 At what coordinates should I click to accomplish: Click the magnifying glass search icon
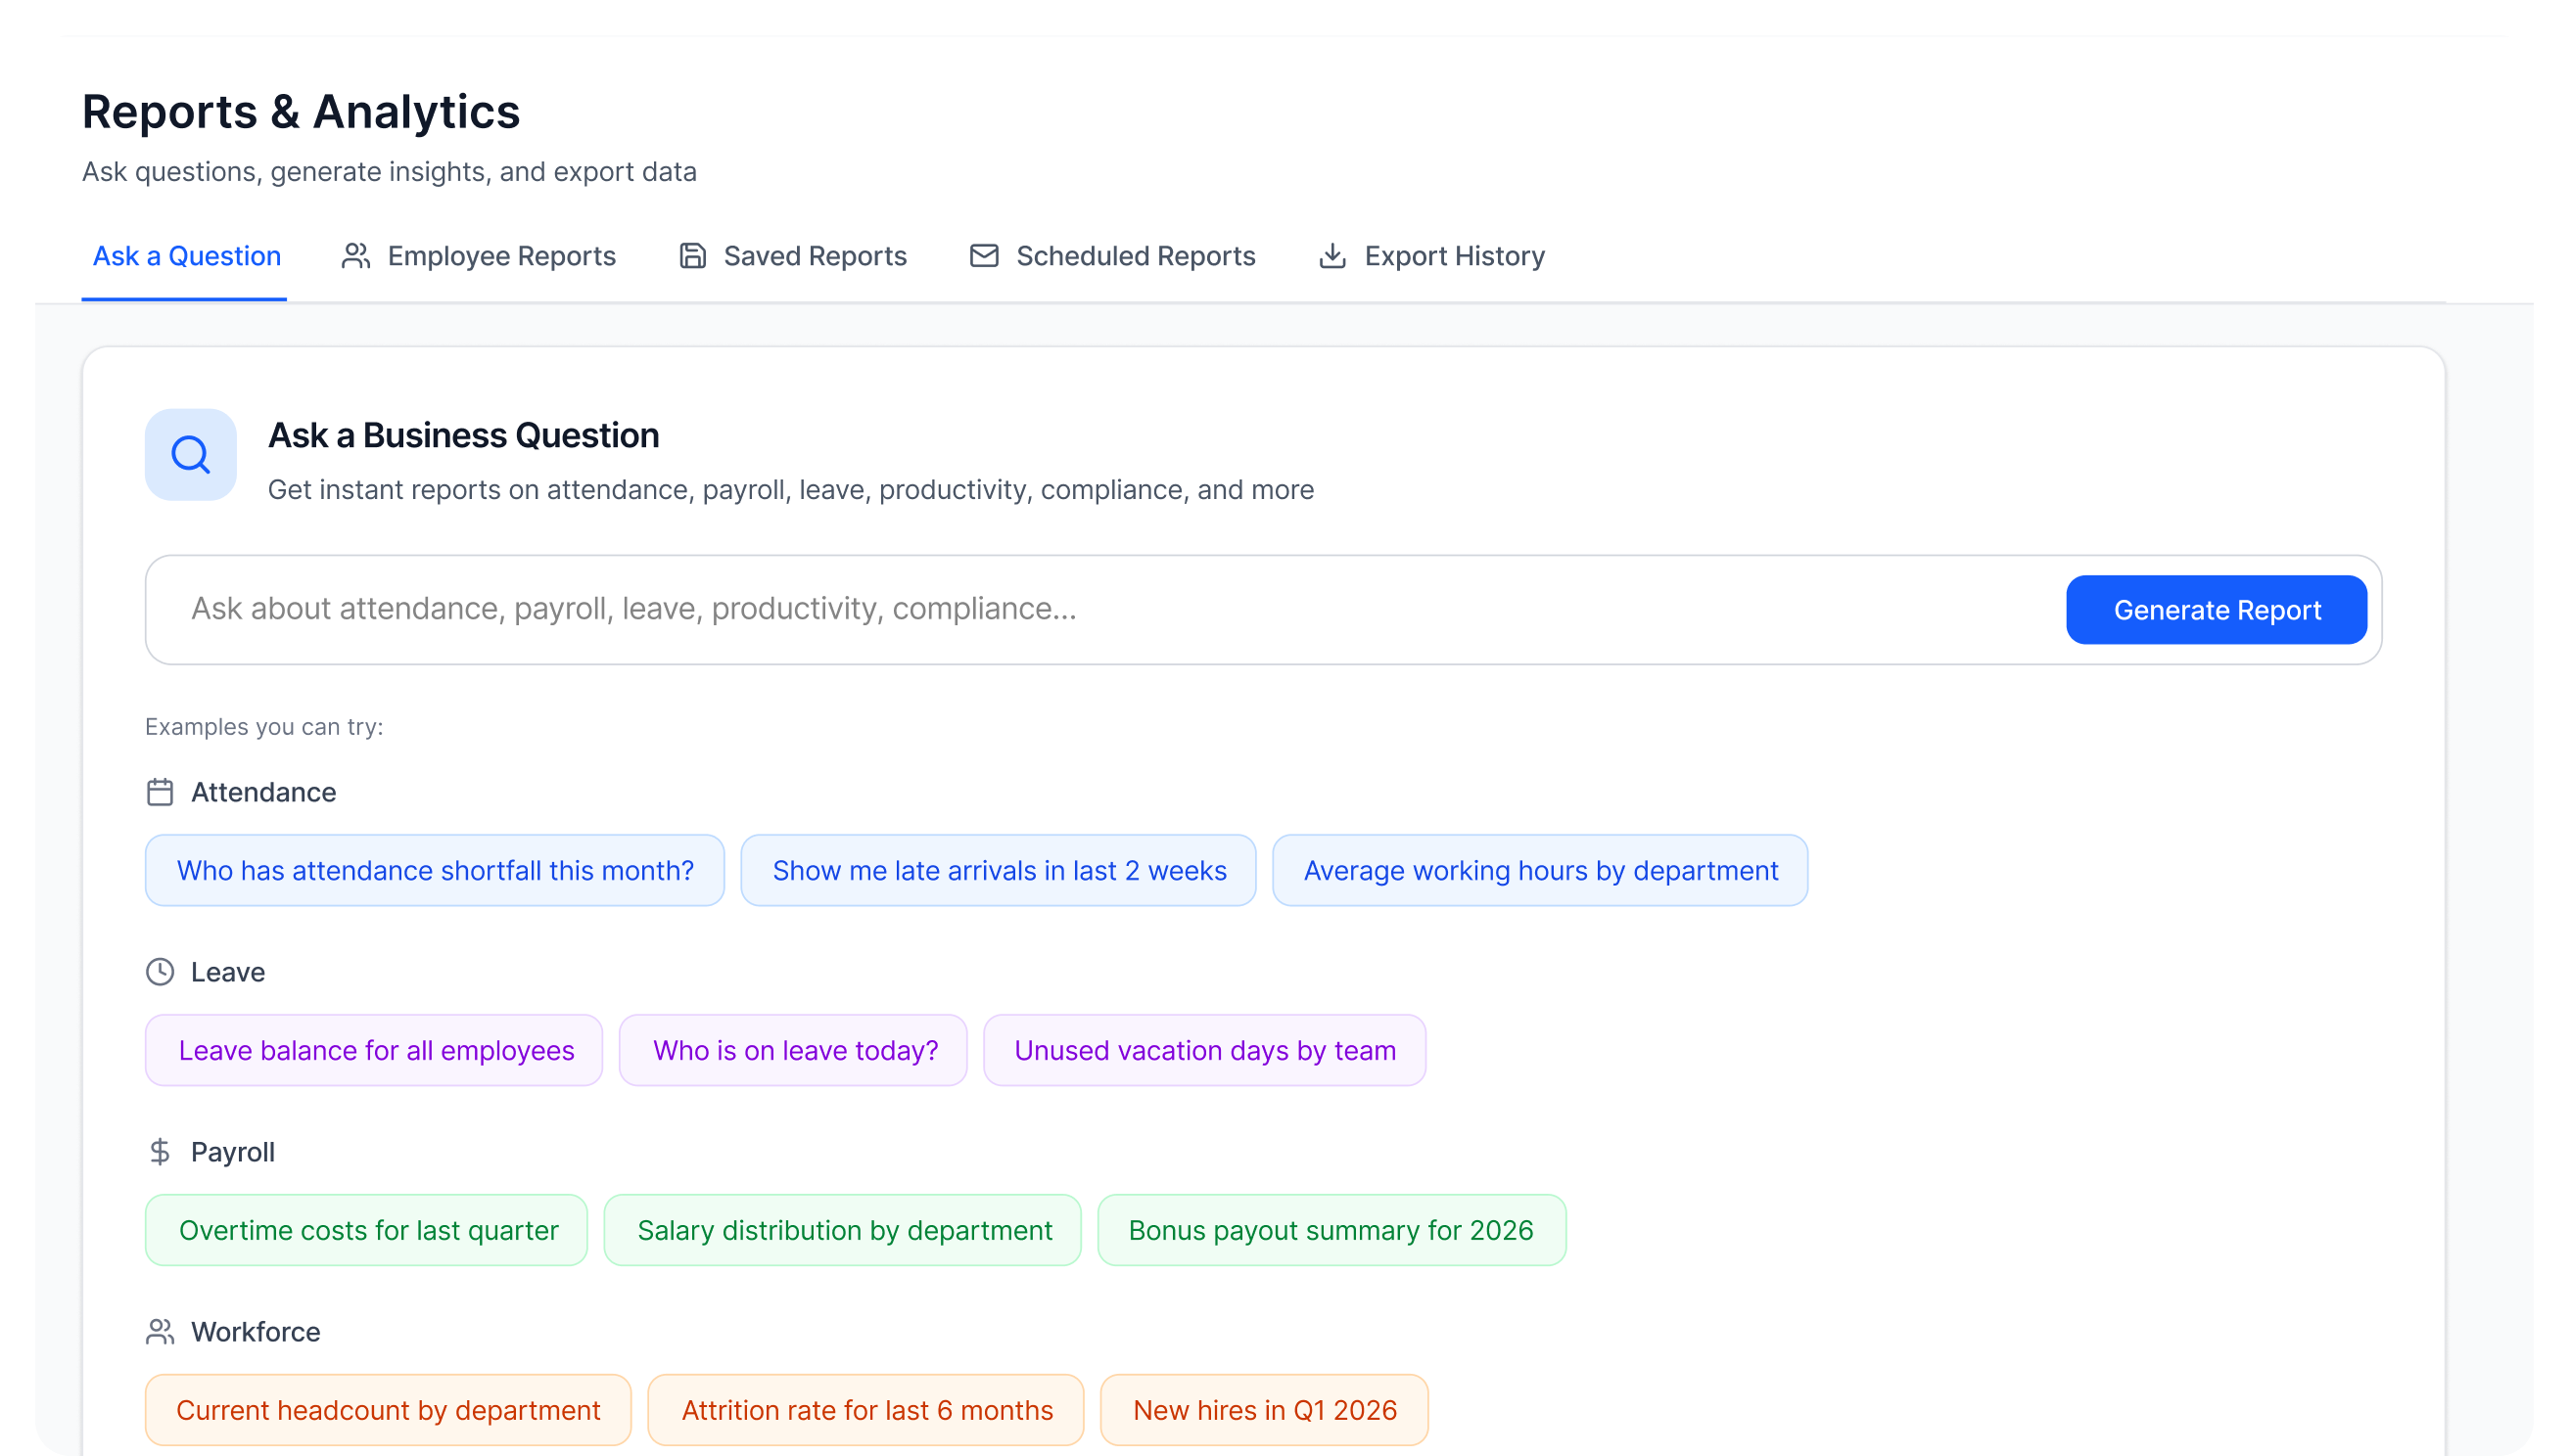(x=190, y=455)
